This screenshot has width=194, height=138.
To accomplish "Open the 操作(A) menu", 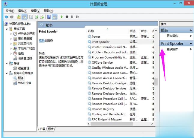I will click(23, 11).
